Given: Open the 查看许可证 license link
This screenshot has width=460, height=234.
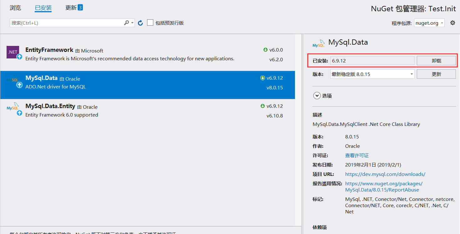Looking at the screenshot, I should (x=357, y=156).
